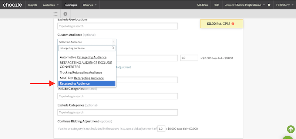The image size is (296, 139).
Task: Select the highlighted Retargeting Audience option
Action: tap(87, 83)
